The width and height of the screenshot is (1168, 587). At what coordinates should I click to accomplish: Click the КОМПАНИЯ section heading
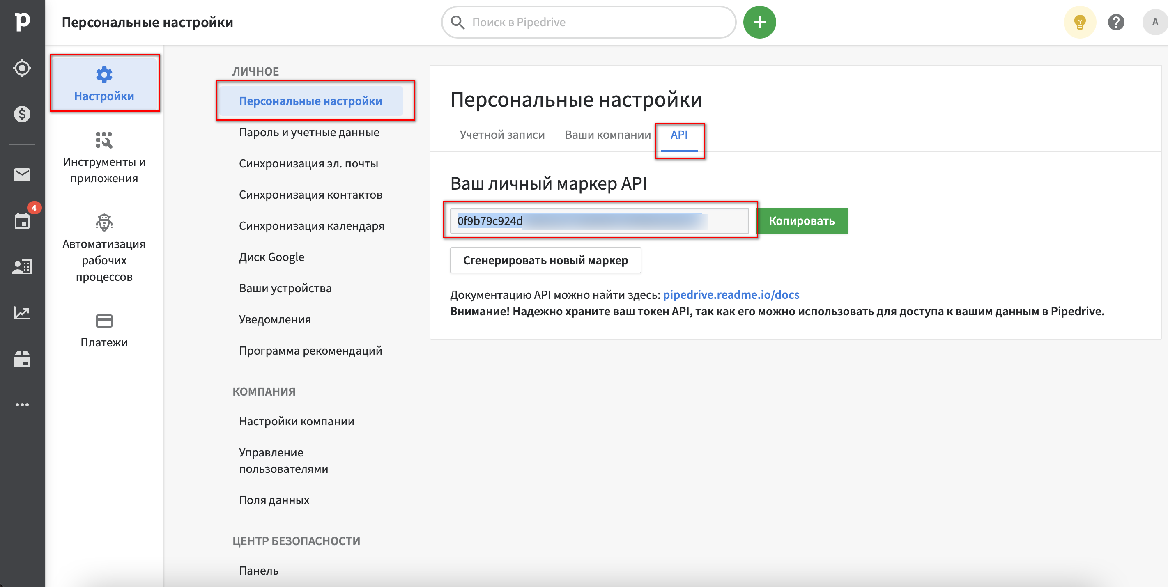click(264, 392)
